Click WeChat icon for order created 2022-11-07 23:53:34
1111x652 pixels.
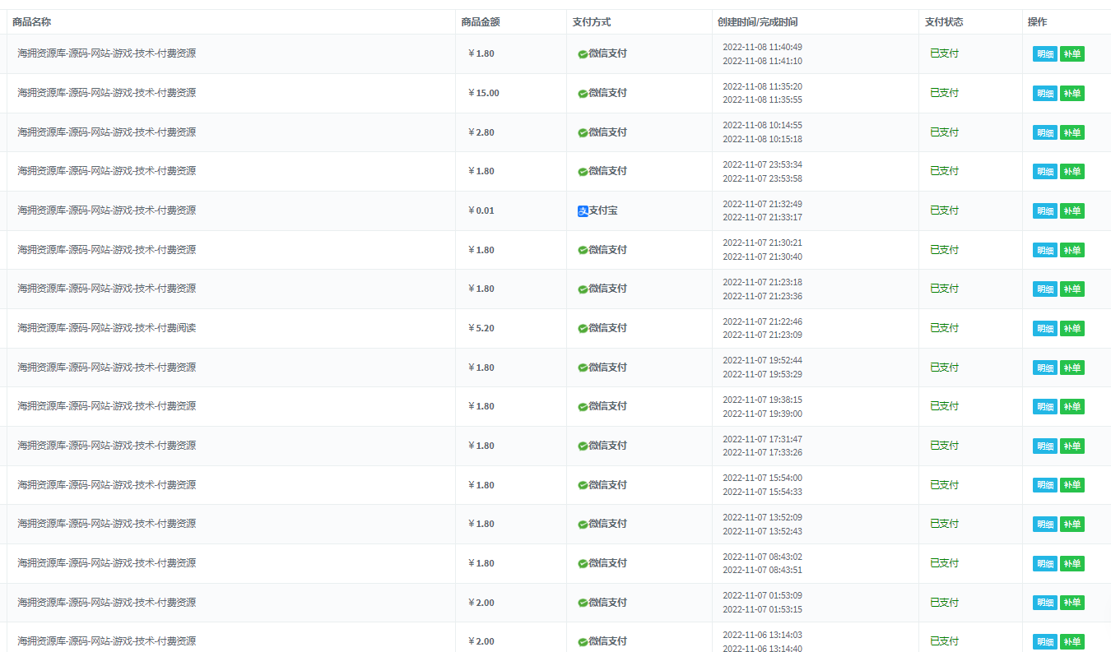[x=583, y=172]
